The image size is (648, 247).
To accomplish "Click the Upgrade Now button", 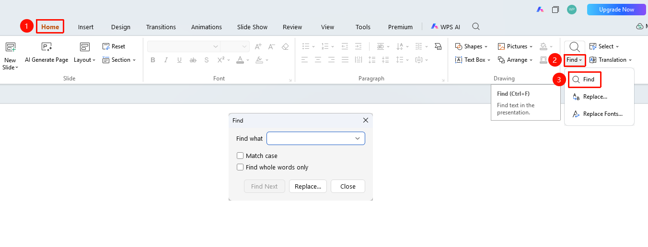I will (x=616, y=10).
